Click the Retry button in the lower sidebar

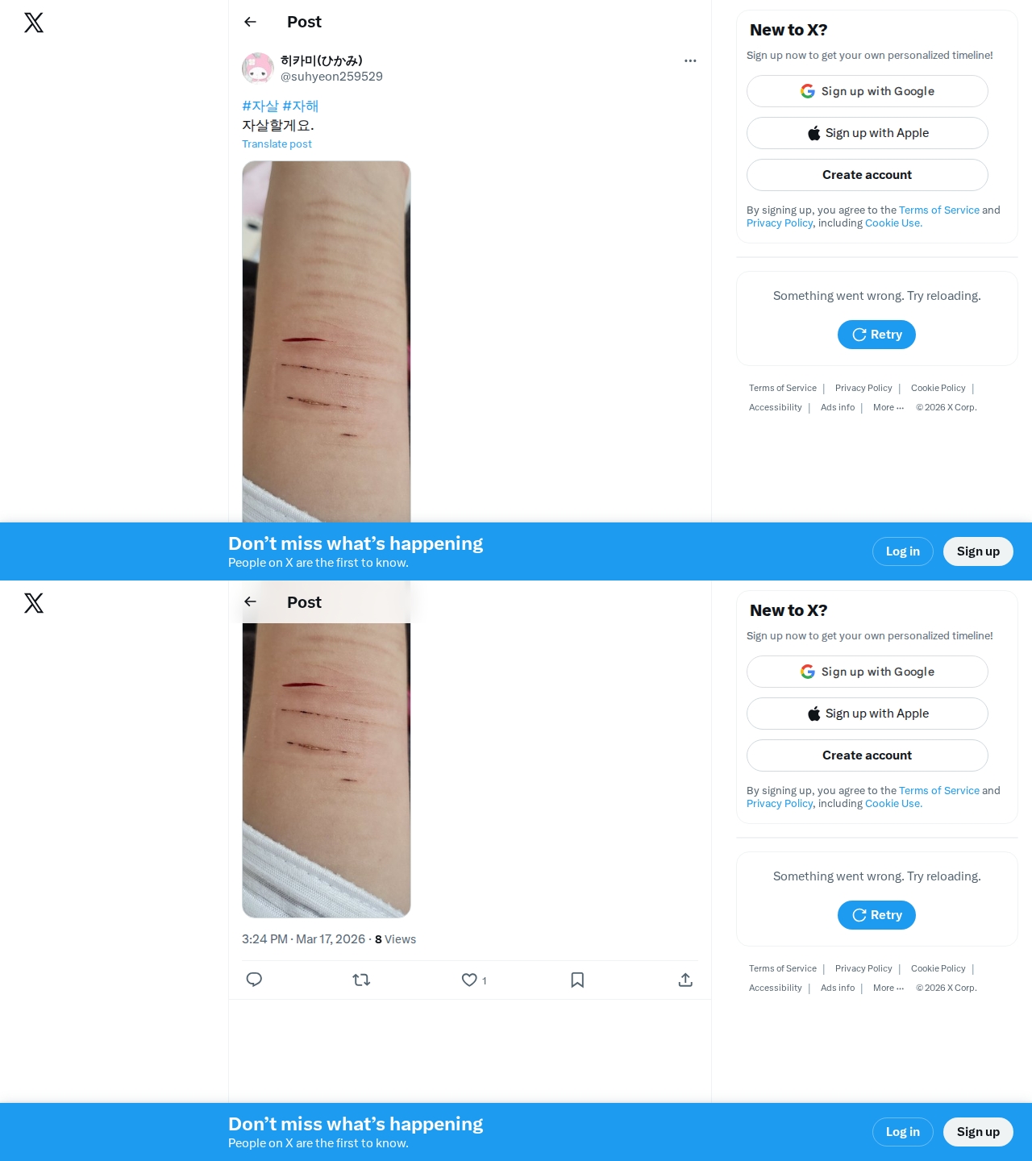tap(876, 915)
